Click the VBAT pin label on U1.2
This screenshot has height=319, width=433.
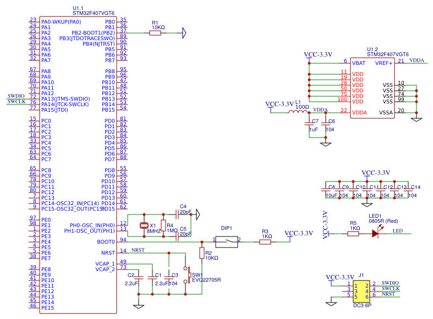point(358,63)
